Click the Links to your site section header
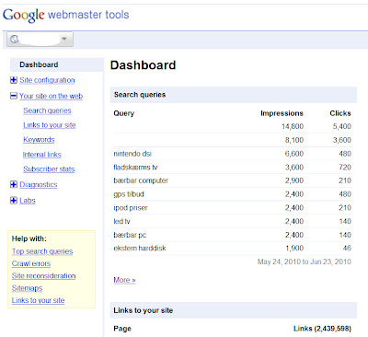The width and height of the screenshot is (368, 337). coord(234,310)
